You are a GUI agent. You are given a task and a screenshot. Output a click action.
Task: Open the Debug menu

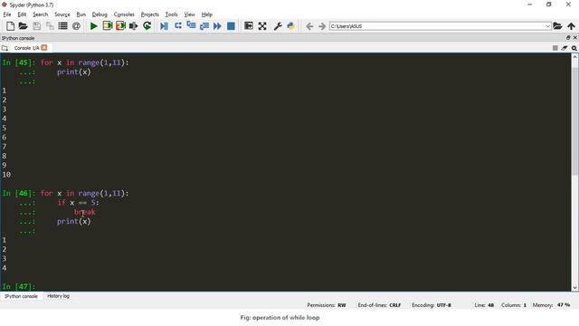tap(100, 14)
